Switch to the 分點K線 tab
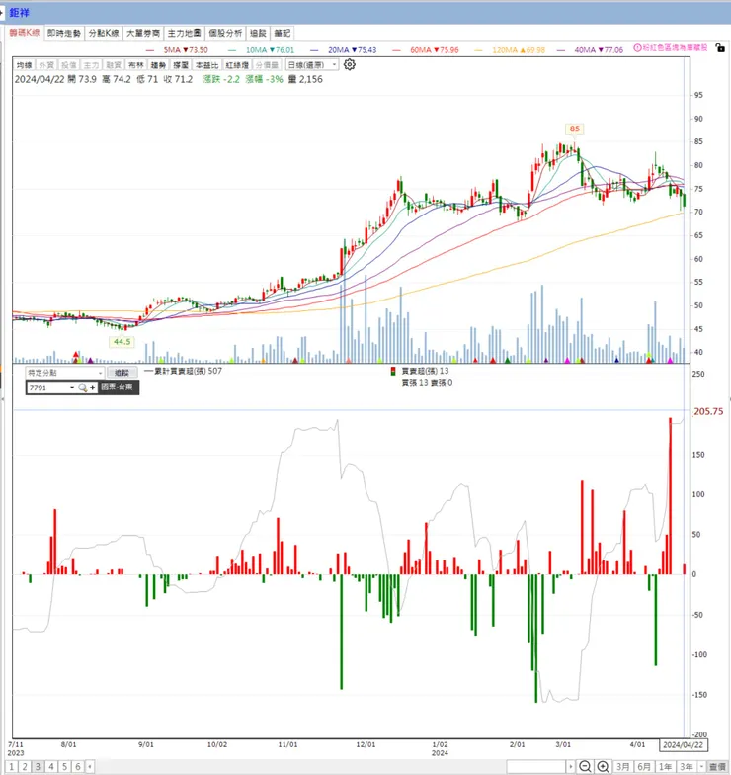The width and height of the screenshot is (731, 775). [103, 33]
